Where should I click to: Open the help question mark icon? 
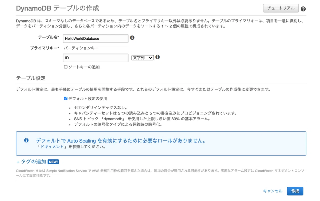click(x=303, y=9)
